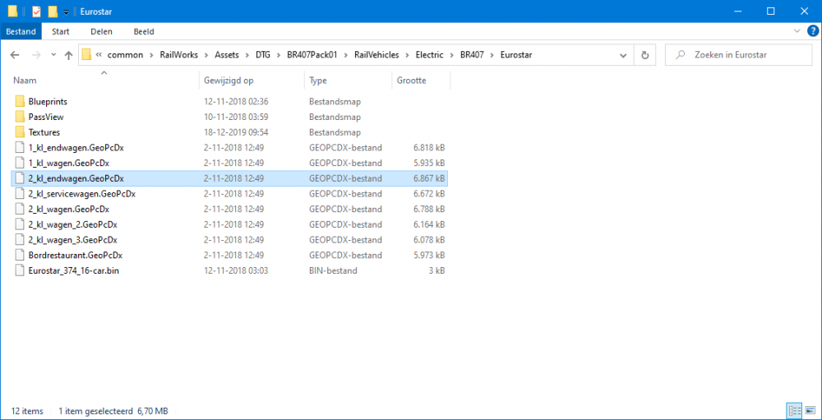Switch to large icons view in status bar
This screenshot has width=822, height=420.
click(810, 410)
